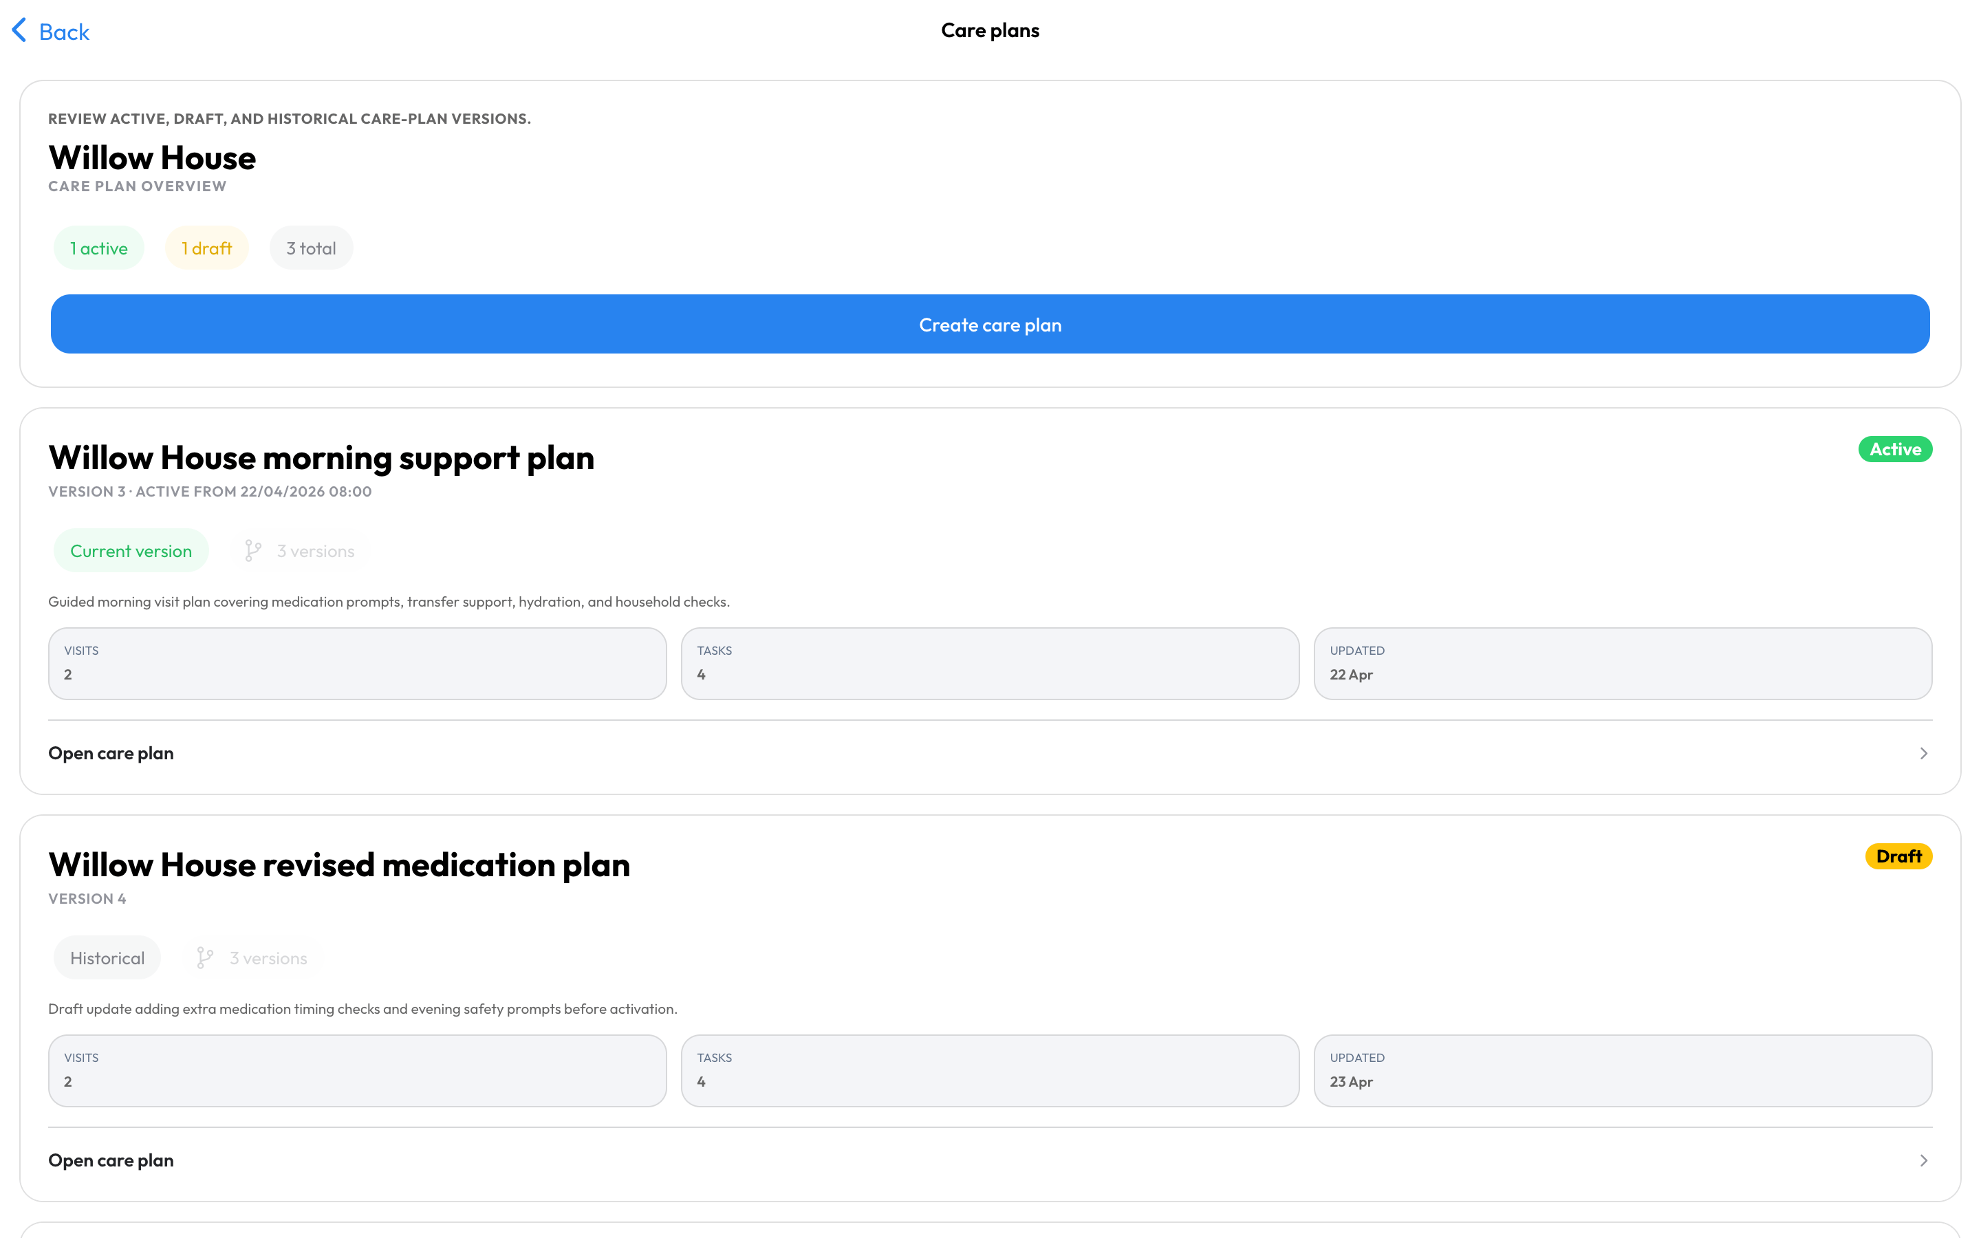Click the 'Willow House' overview heading
The height and width of the screenshot is (1238, 1981).
152,158
